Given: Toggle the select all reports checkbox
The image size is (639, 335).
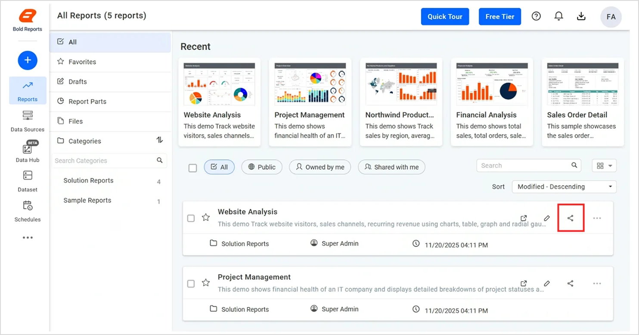Looking at the screenshot, I should pos(193,168).
